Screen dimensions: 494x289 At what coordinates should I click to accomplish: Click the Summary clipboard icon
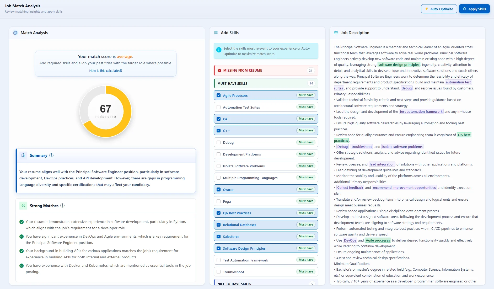(23, 156)
